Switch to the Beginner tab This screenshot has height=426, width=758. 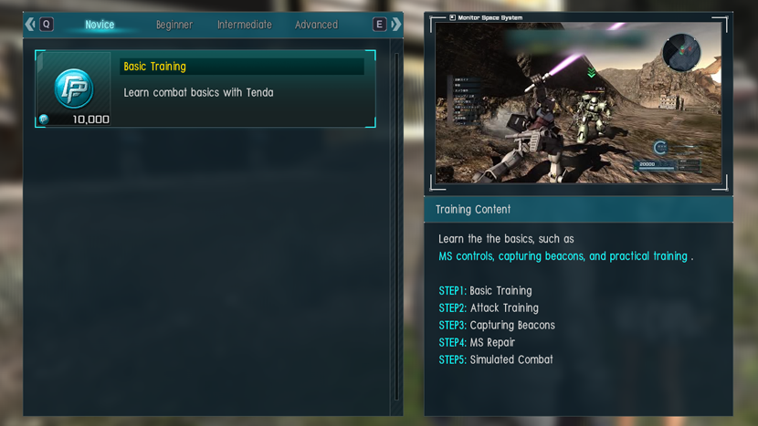pyautogui.click(x=174, y=25)
